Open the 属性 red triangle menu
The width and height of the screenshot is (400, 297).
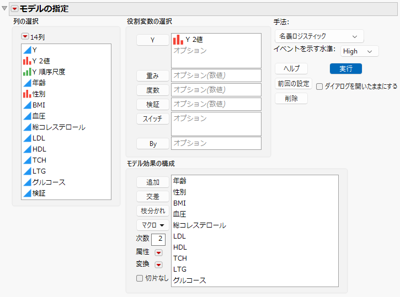[159, 252]
